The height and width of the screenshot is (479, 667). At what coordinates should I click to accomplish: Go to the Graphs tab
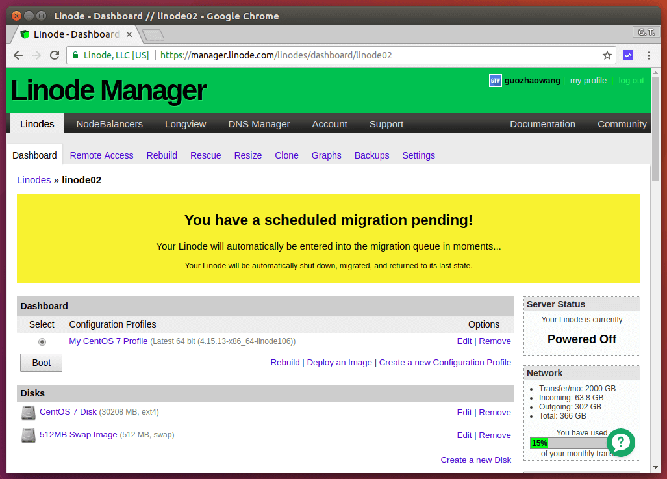point(326,155)
